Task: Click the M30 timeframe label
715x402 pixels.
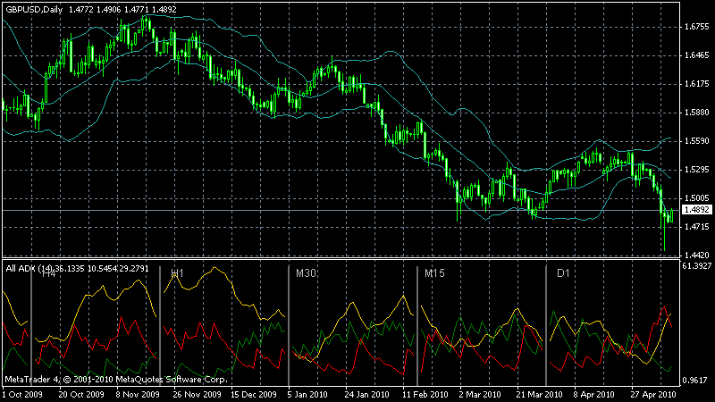Action: tap(306, 273)
